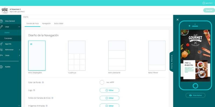Viewport: 215px width, 107px height.
Task: Click the info icon beside Color de Fondo
Action: pos(43,82)
